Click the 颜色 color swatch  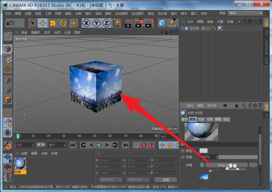(203, 151)
